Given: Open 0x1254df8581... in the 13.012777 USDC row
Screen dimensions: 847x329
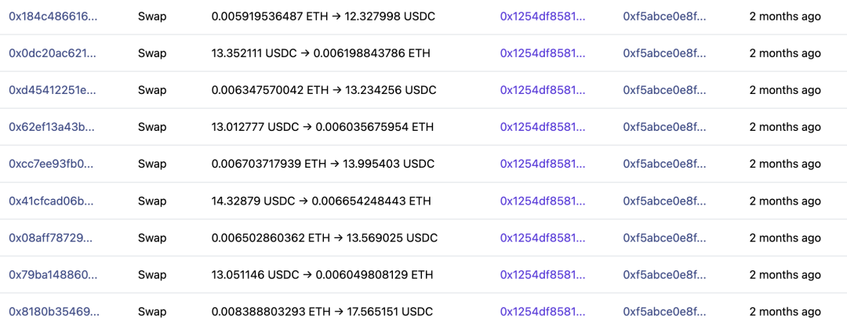Looking at the screenshot, I should [x=543, y=127].
